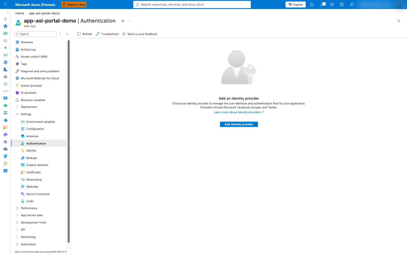Click the Service Connector icon
This screenshot has height=254, width=407.
23,194
